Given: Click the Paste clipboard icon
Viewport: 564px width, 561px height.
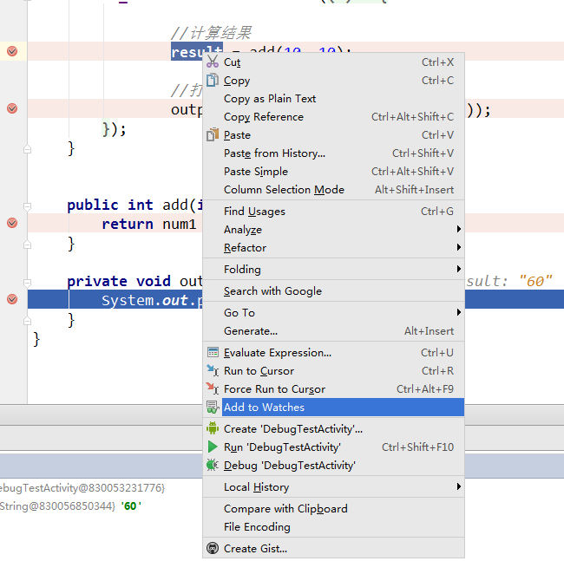Looking at the screenshot, I should pyautogui.click(x=213, y=134).
